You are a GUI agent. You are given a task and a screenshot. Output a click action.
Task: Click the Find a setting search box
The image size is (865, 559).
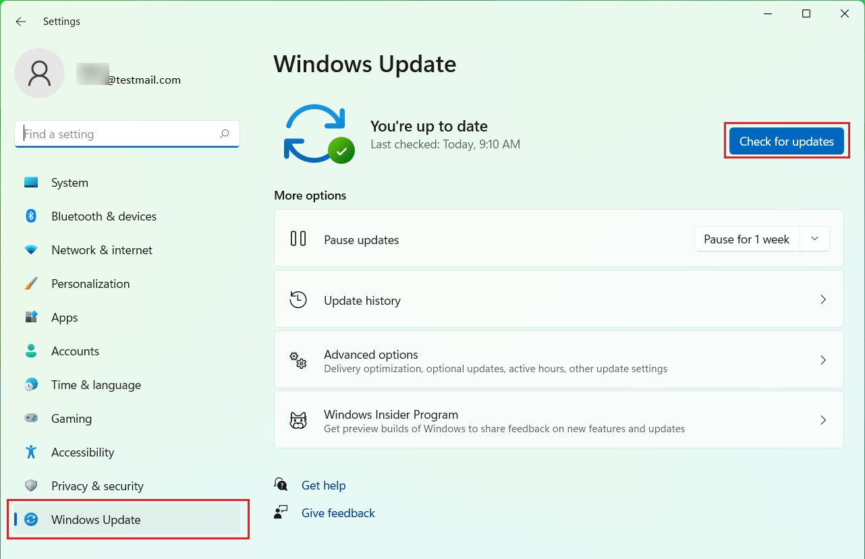coord(127,134)
